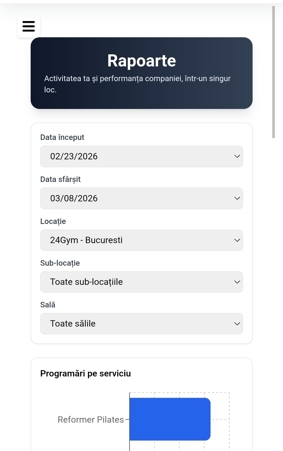Screen dimensions: 283x451
Task: Expand the Toate sălile dropdown
Action: coord(141,324)
